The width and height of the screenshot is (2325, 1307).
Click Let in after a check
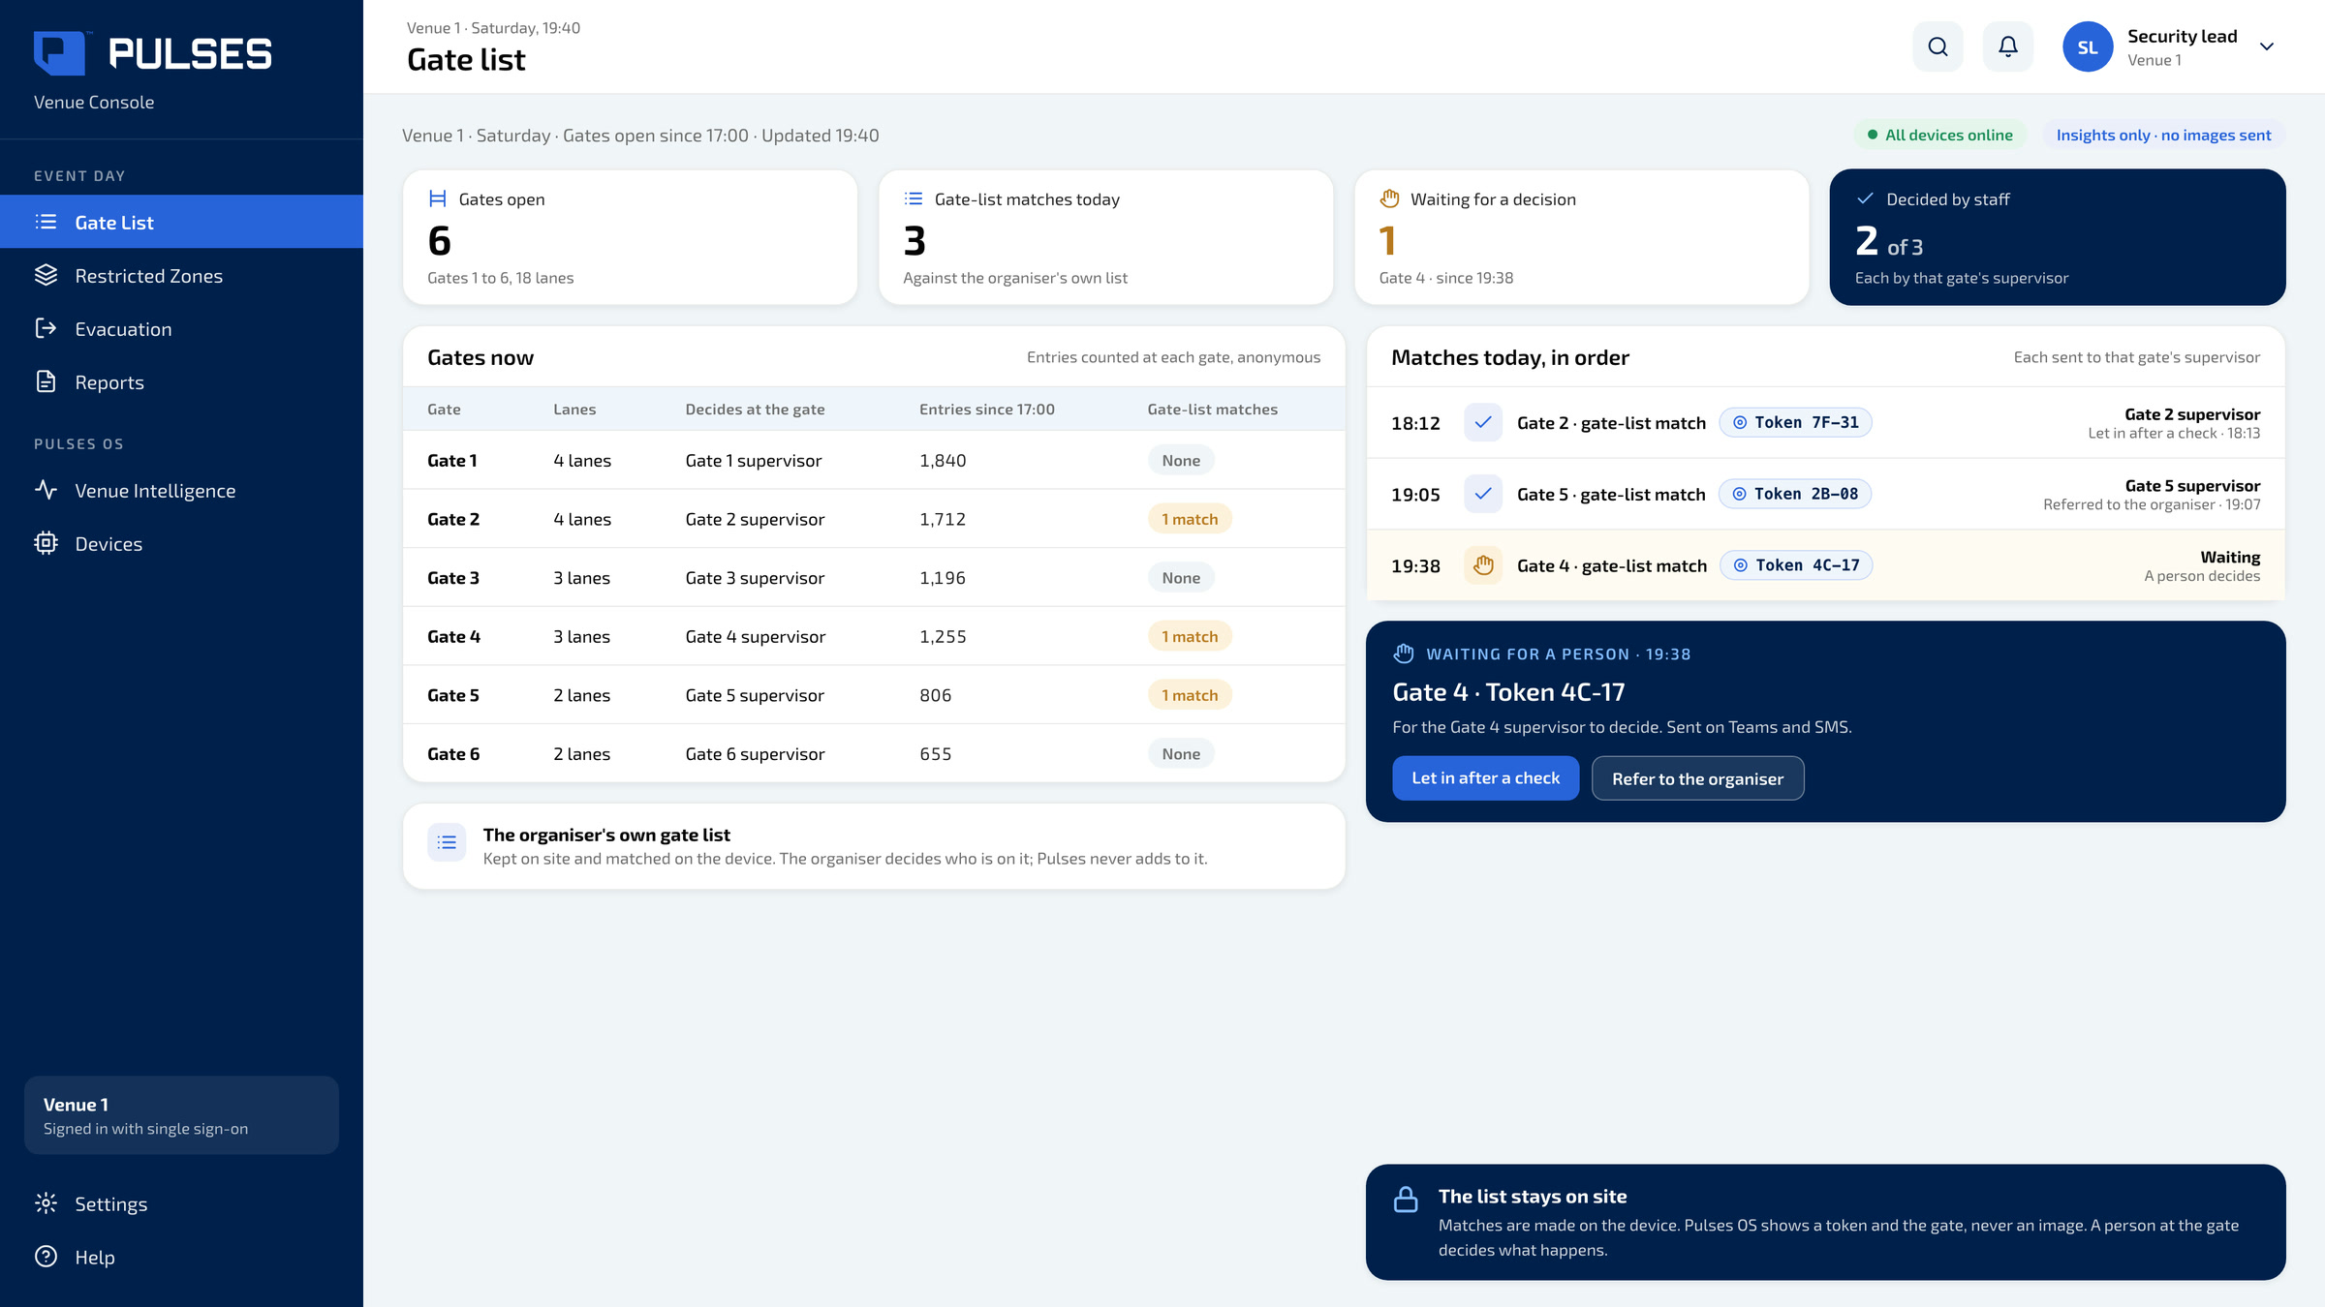(x=1485, y=777)
